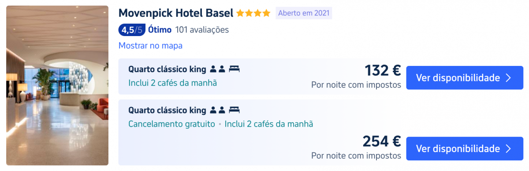Click the chevron arrow on the 132 € button

pyautogui.click(x=508, y=78)
